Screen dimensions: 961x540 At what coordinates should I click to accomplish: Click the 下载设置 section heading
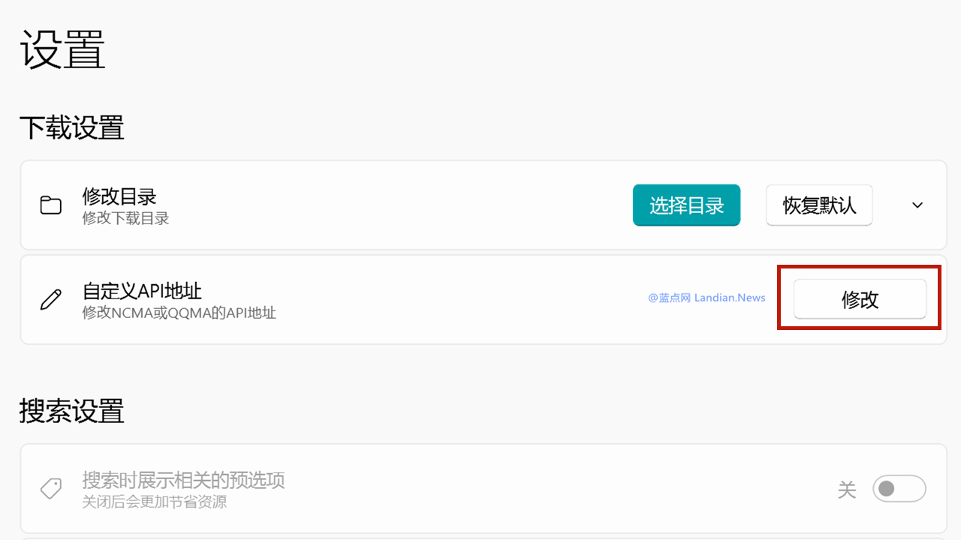(x=72, y=127)
